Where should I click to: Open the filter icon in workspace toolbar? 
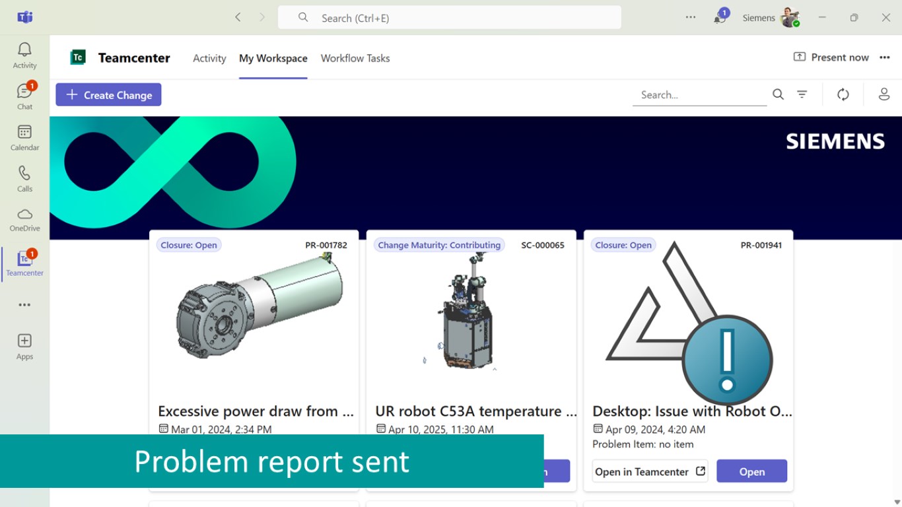[x=802, y=94]
